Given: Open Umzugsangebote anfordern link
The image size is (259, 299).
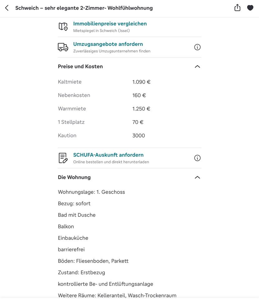Looking at the screenshot, I should point(108,44).
